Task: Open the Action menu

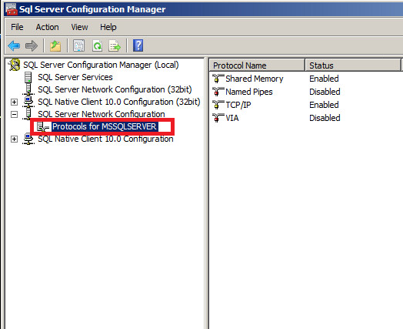Action: 47,27
